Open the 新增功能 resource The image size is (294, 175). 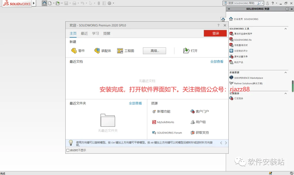coord(161,112)
